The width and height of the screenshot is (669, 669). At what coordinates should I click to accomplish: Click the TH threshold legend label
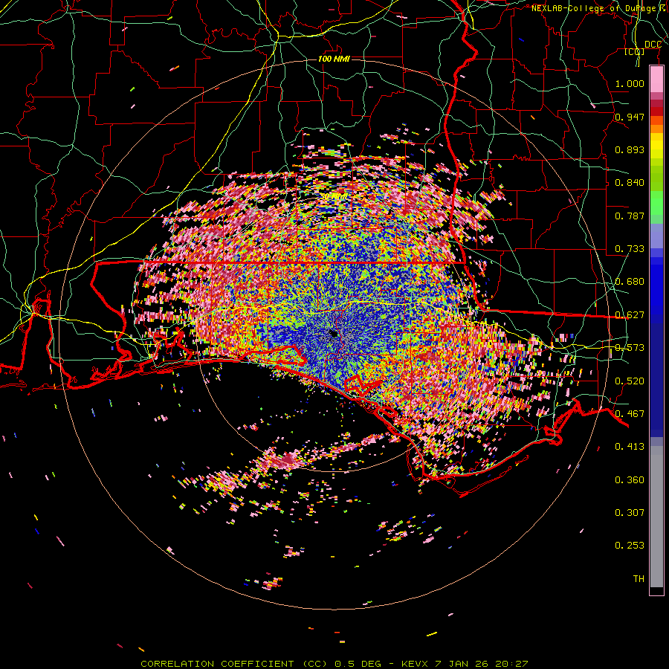point(639,579)
